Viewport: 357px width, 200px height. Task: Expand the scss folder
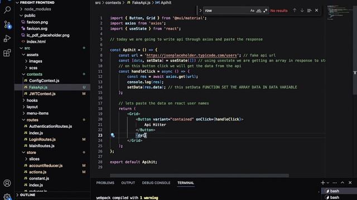pos(26,68)
